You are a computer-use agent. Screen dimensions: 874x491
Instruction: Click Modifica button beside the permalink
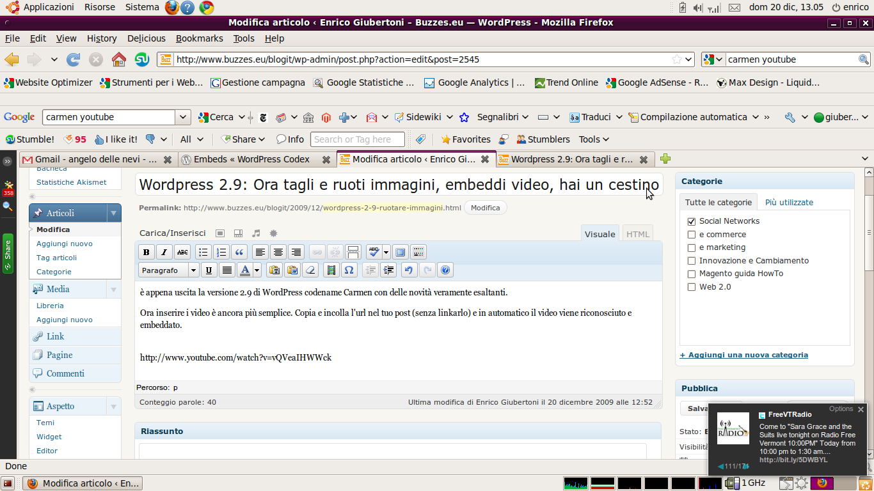click(486, 208)
